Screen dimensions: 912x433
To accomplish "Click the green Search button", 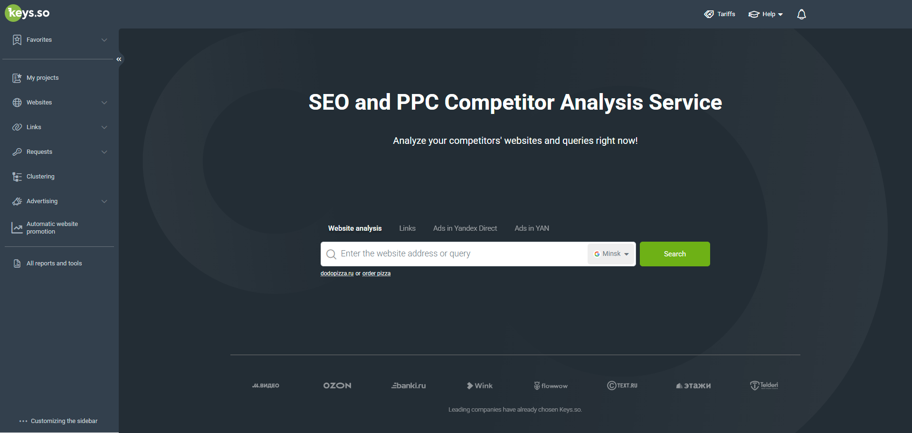I will point(674,254).
